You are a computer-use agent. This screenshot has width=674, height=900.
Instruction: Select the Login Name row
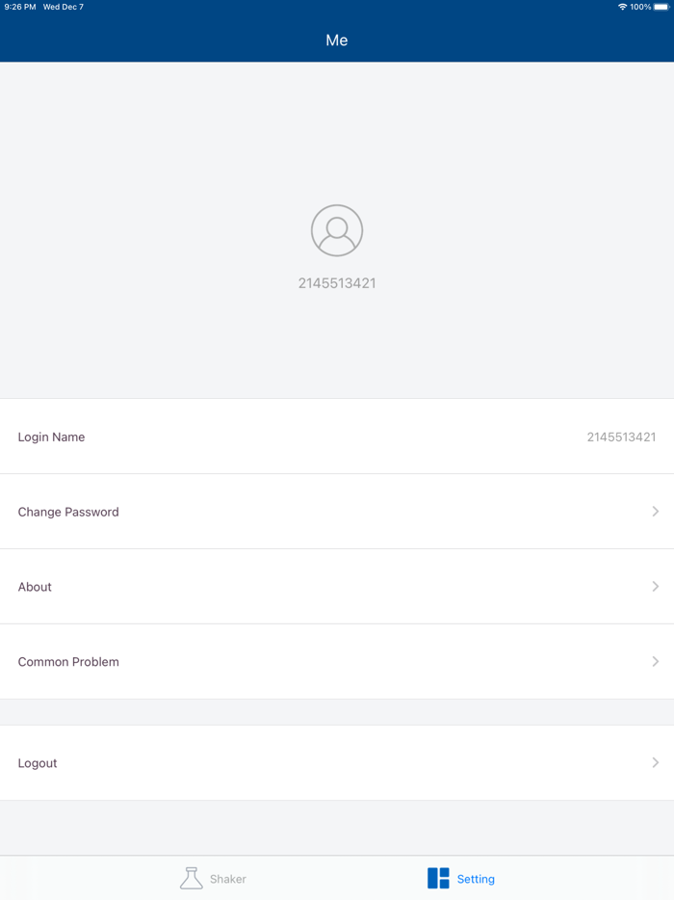click(337, 437)
